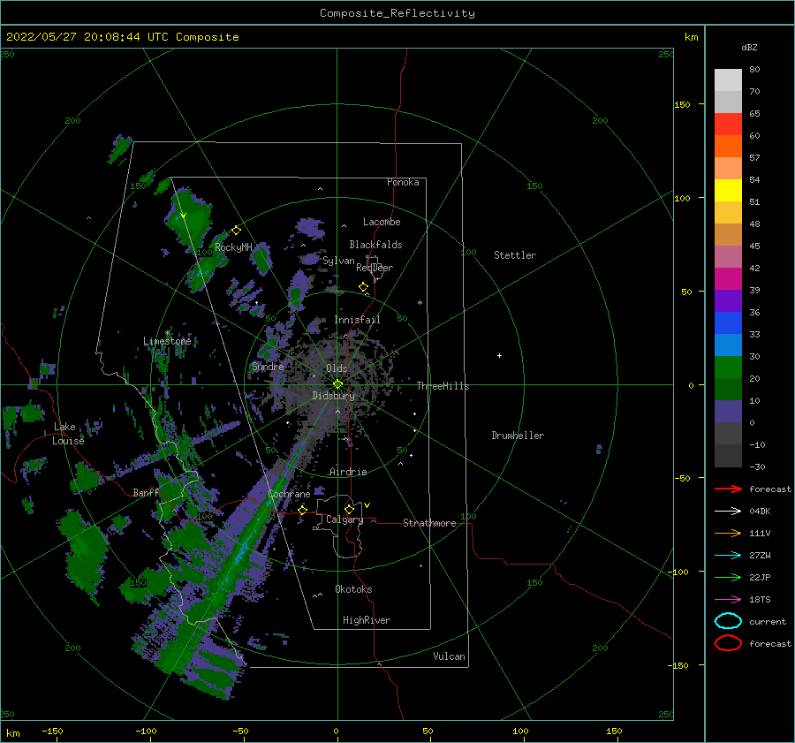Click the 80 value on dBZ scale
The height and width of the screenshot is (743, 795).
[754, 69]
